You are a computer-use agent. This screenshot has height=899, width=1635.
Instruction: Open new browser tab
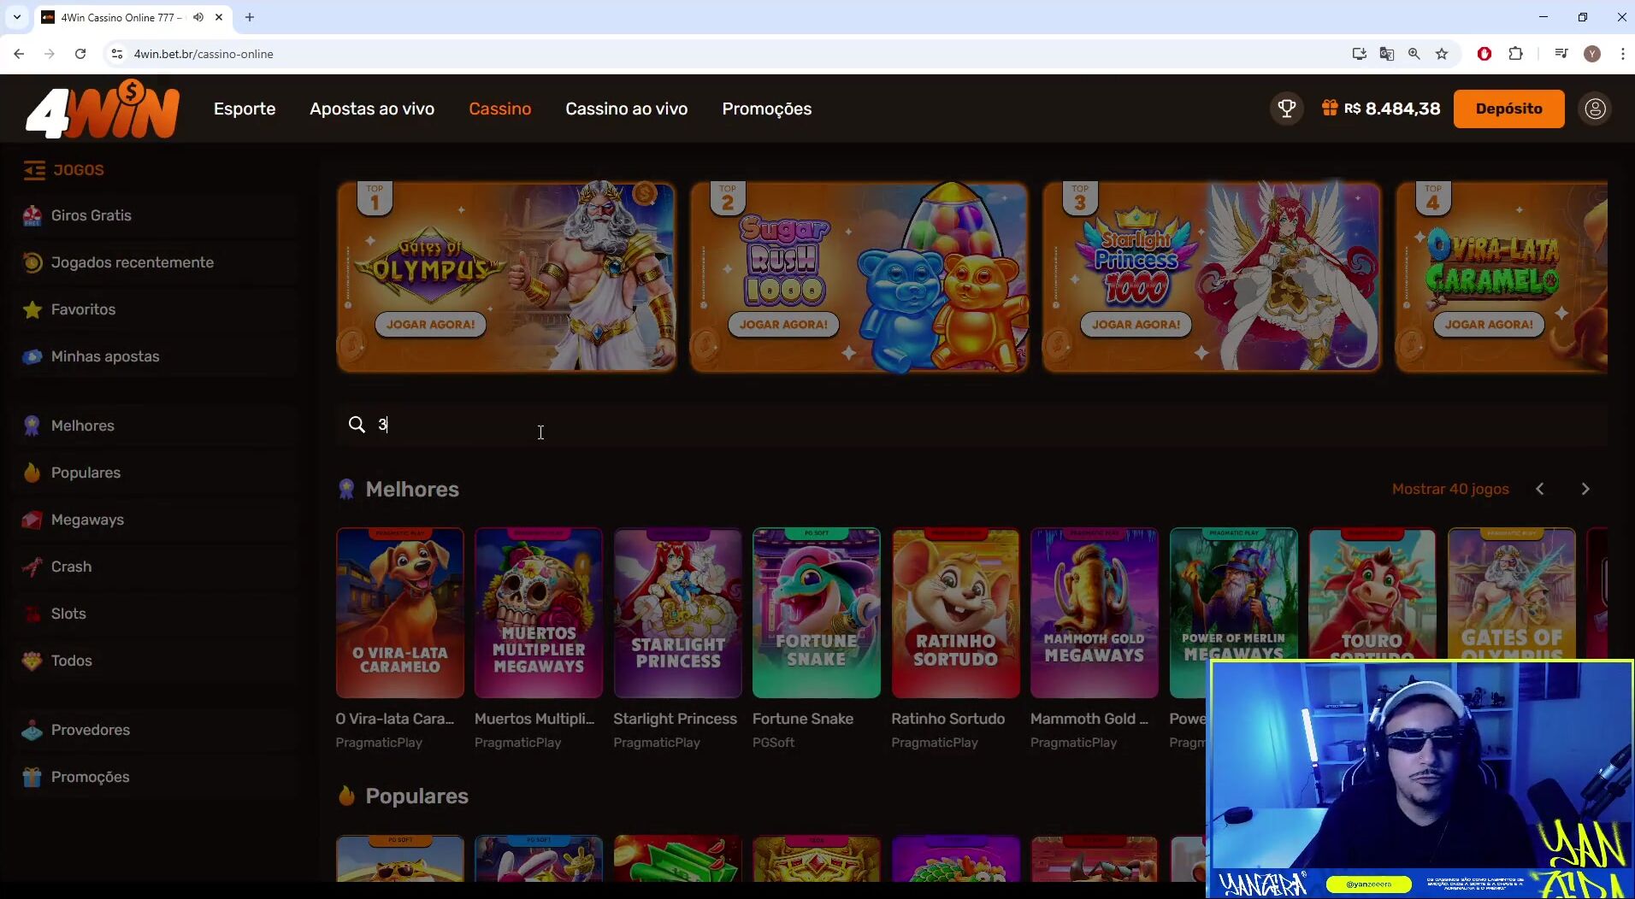coord(250,17)
